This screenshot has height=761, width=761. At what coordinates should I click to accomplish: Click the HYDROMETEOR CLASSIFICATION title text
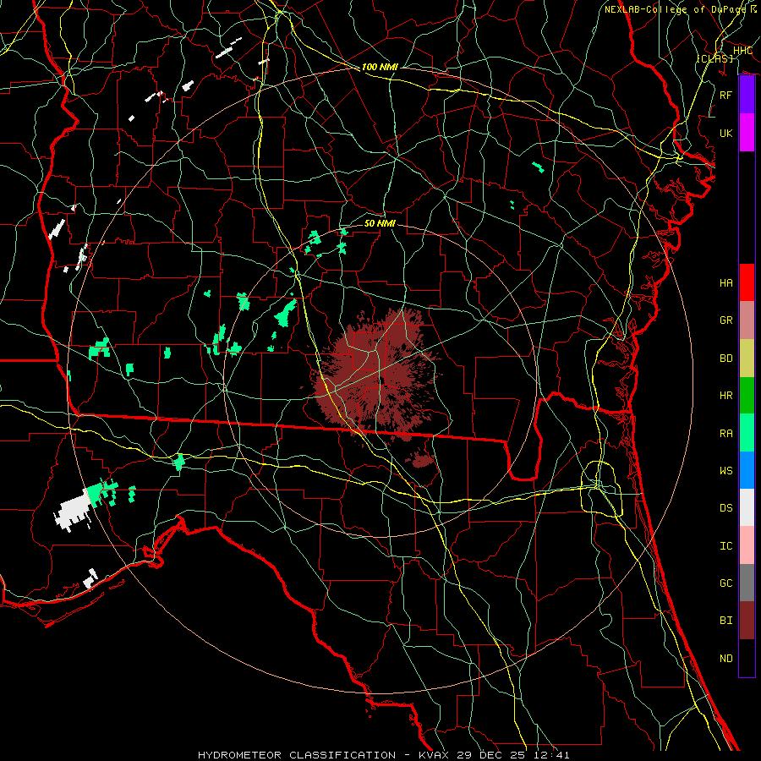pos(297,755)
